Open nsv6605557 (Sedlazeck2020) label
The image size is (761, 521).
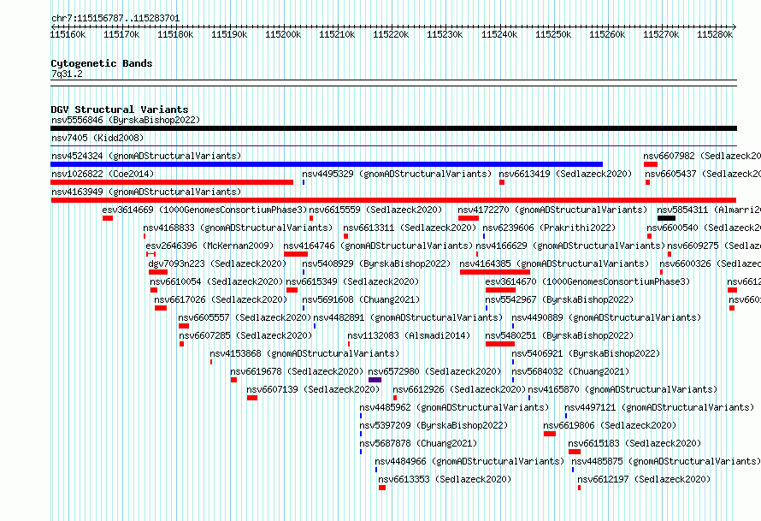[245, 317]
